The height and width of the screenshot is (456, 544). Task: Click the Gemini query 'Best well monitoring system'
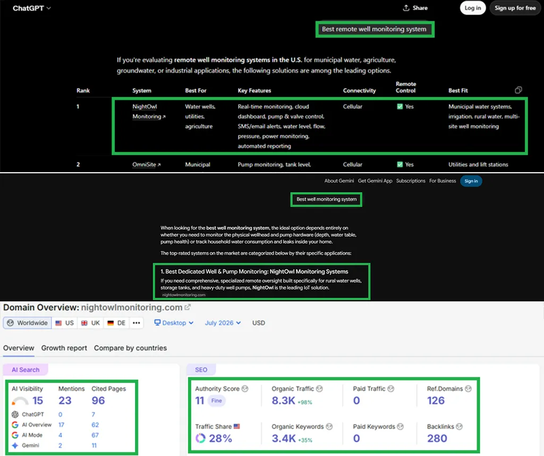click(x=327, y=199)
